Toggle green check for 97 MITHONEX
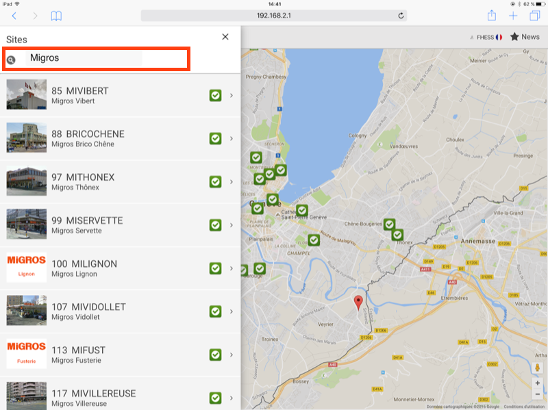Viewport: 548px width, 410px height. pyautogui.click(x=215, y=182)
